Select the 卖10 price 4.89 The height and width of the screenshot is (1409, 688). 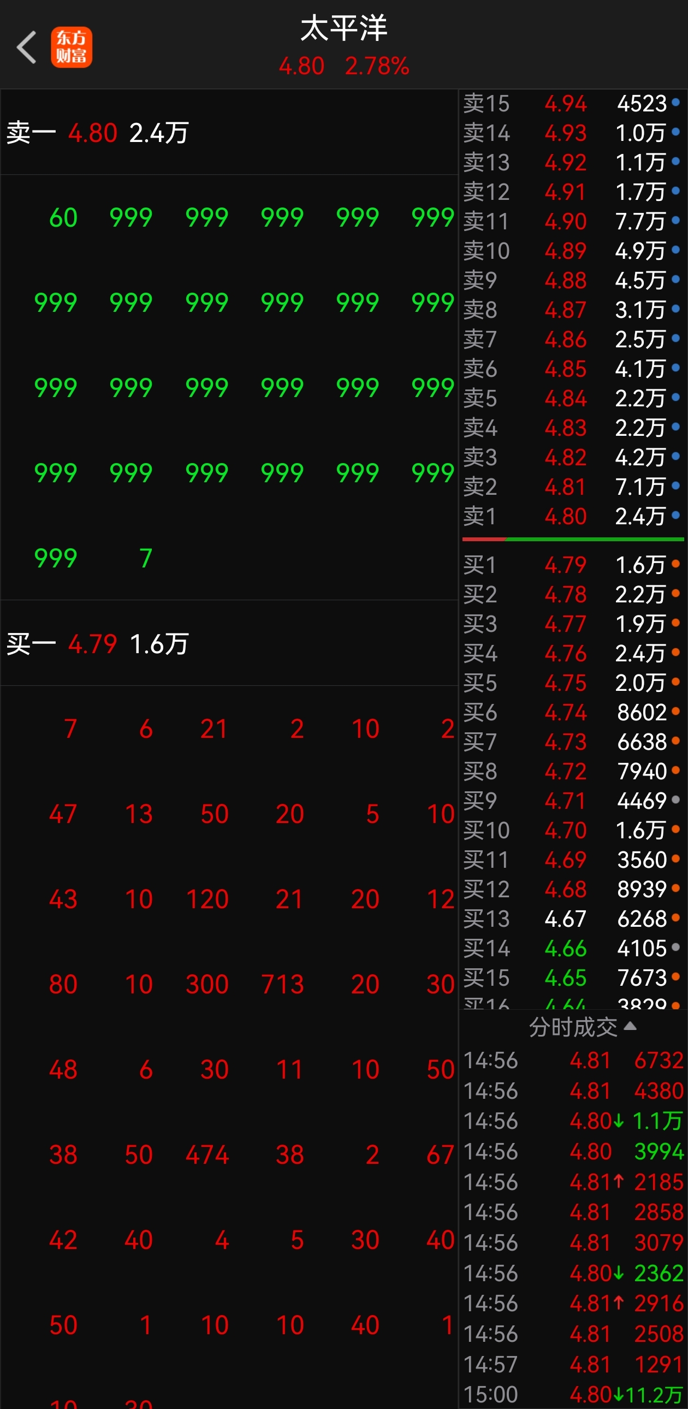click(x=566, y=251)
